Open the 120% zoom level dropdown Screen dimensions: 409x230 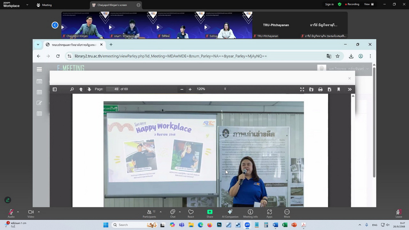tap(211, 89)
